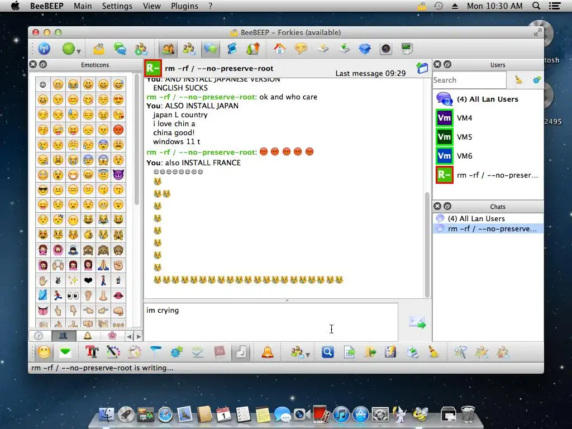Screen dimensions: 572x429
Task: Click the network broadcast search icon
Action: pyautogui.click(x=44, y=49)
